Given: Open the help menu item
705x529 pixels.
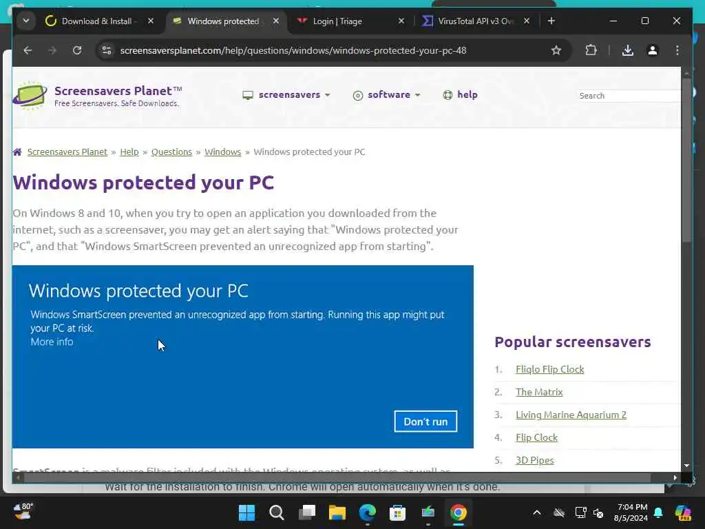Looking at the screenshot, I should coord(461,95).
